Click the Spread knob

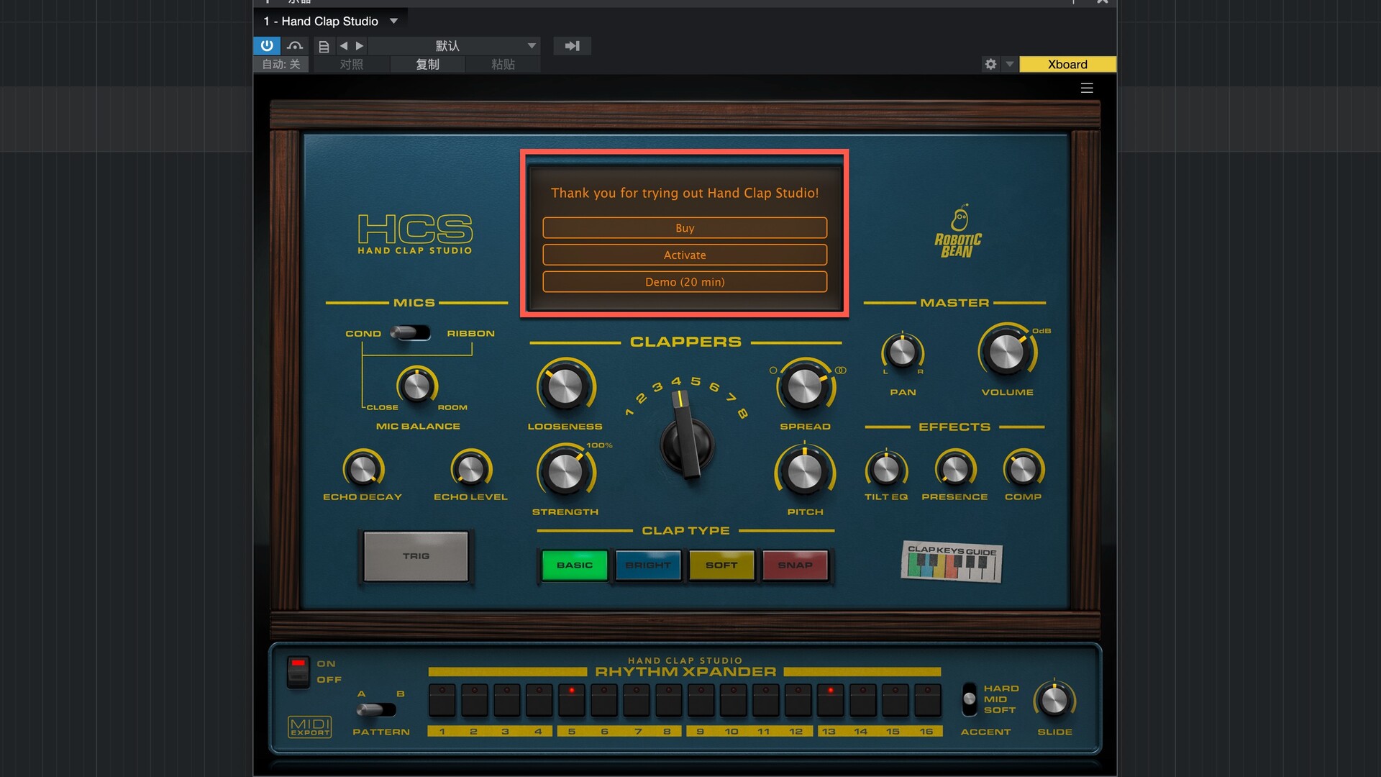(x=805, y=387)
